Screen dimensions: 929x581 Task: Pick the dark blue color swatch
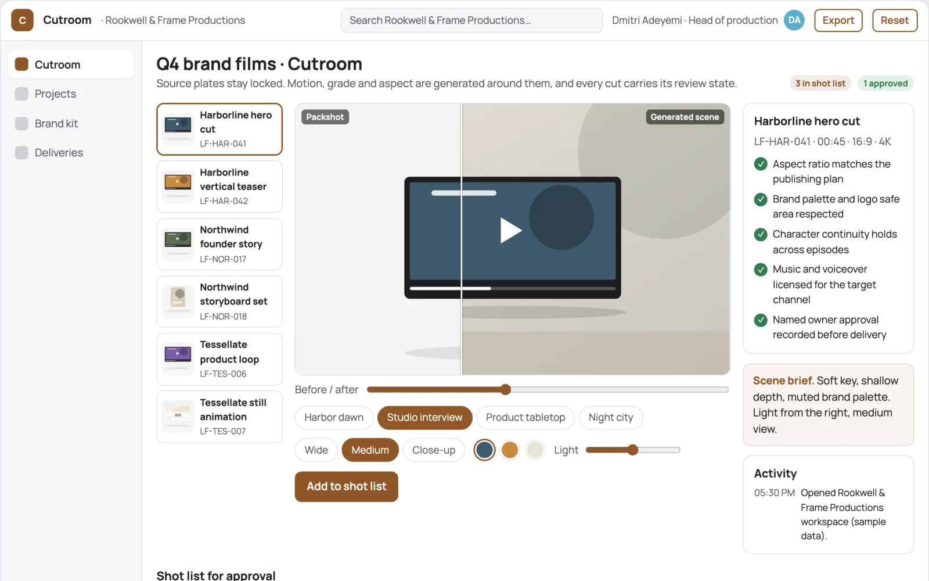pos(484,450)
